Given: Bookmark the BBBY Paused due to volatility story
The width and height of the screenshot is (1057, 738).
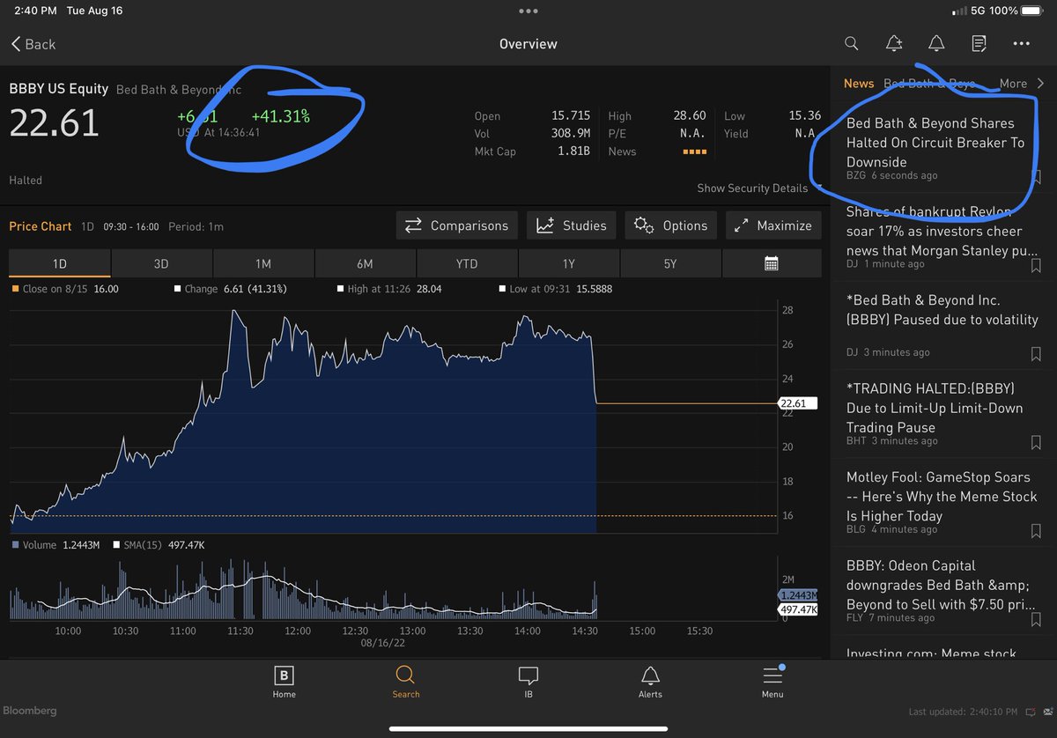Looking at the screenshot, I should coord(1036,353).
